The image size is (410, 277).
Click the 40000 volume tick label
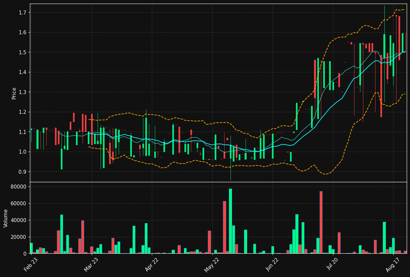[x=19, y=220]
